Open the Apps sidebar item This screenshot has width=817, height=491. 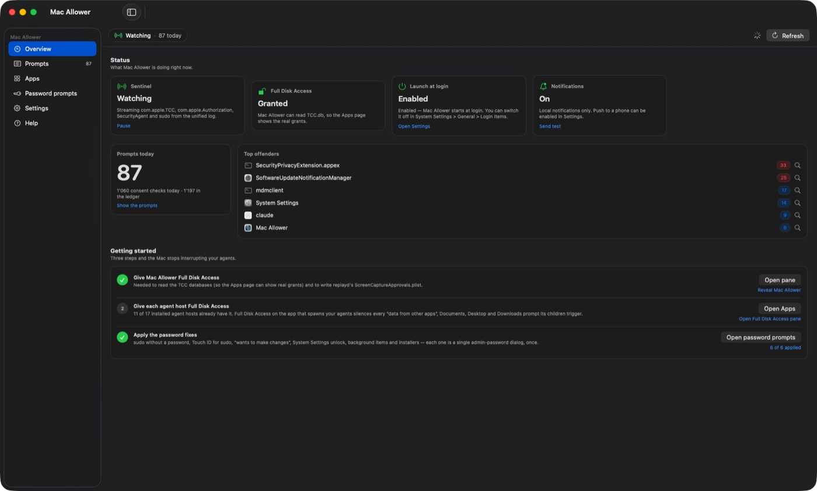click(53, 79)
